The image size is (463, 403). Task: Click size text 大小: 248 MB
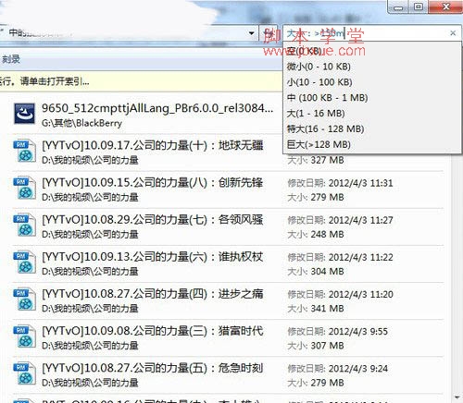pos(316,234)
